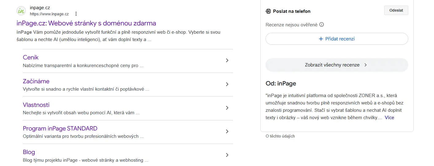Open Program inPage STANDARD link
The image size is (434, 166).
[x=60, y=128]
